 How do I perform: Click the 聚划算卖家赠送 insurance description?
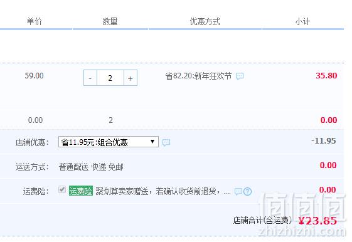pos(163,191)
